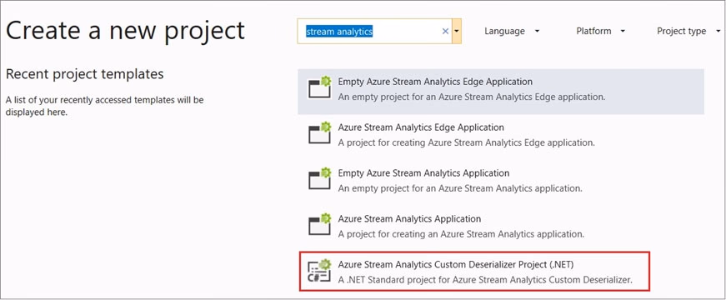Select the Empty Azure Stream Analytics Edge Application icon
Image resolution: width=726 pixels, height=300 pixels.
(x=320, y=87)
